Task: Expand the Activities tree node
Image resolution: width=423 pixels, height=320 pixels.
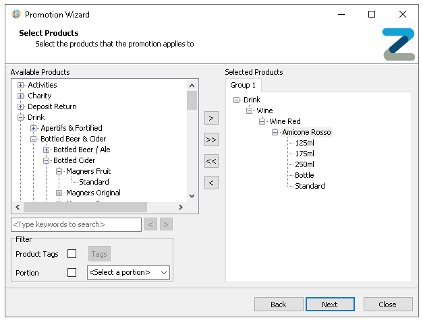Action: coord(21,85)
